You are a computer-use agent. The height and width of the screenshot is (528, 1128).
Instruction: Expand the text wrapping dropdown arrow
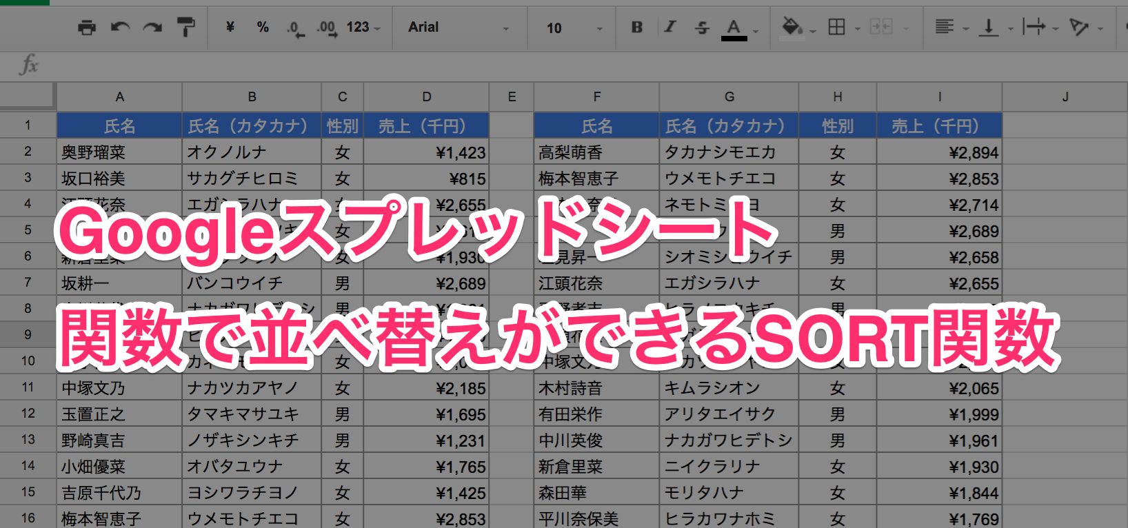[x=1056, y=29]
